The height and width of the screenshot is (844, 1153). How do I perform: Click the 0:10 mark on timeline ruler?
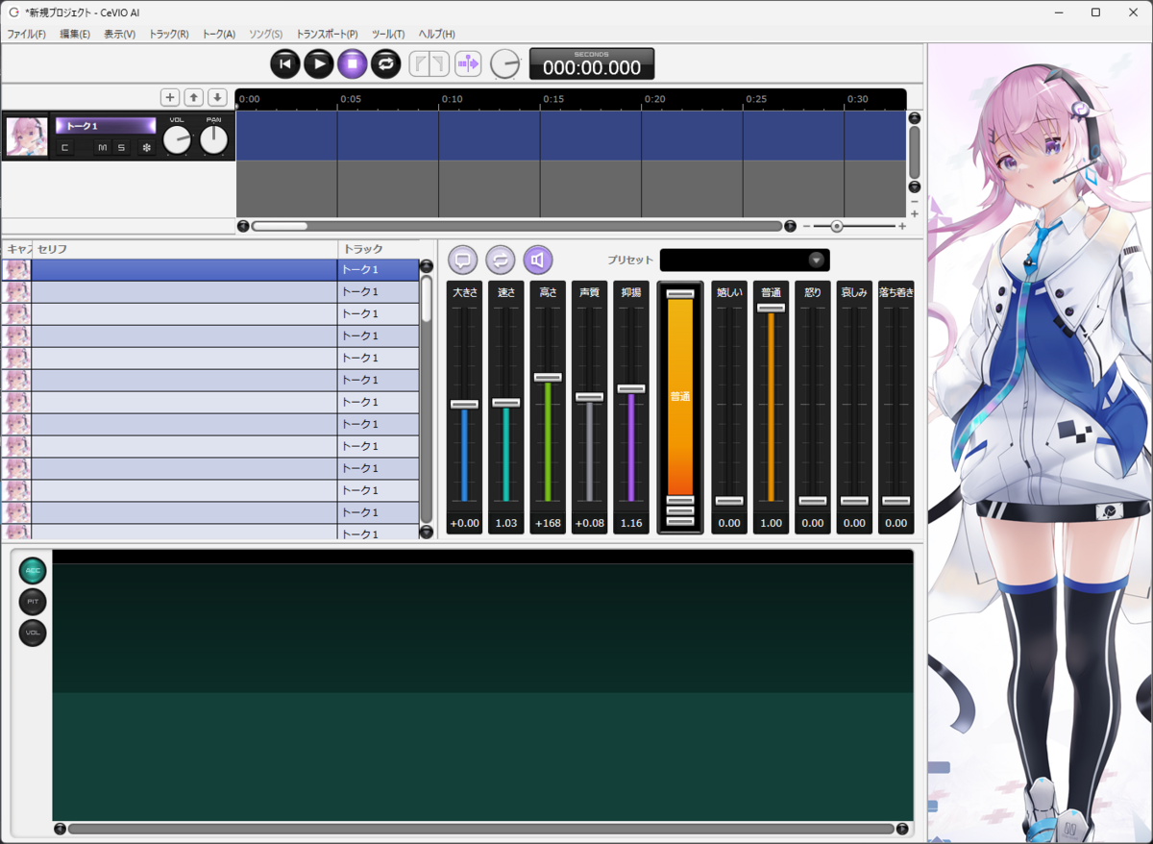pos(452,99)
